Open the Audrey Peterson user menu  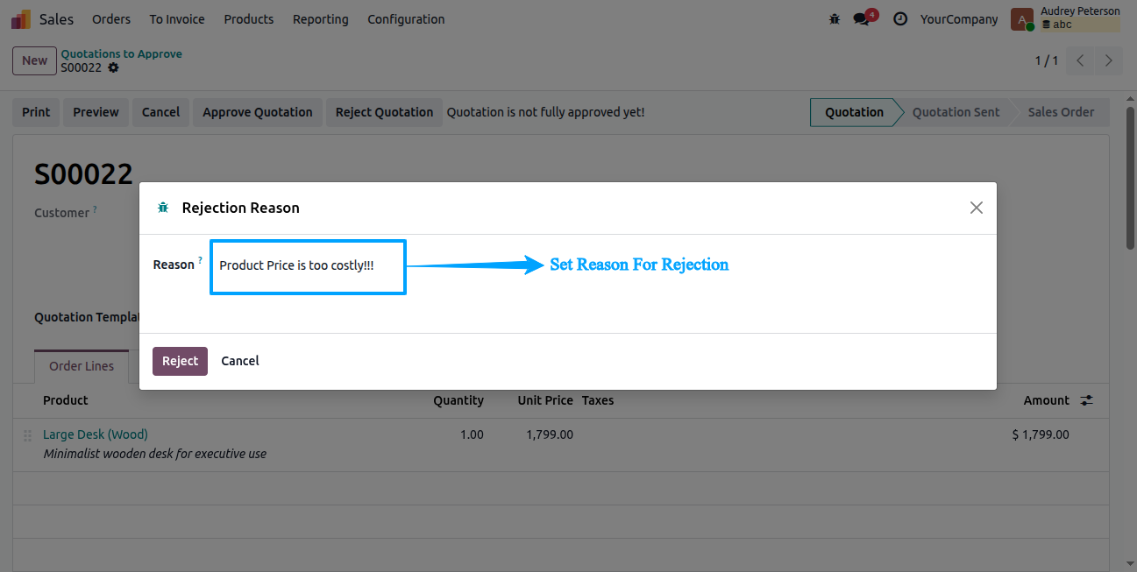pyautogui.click(x=1065, y=18)
